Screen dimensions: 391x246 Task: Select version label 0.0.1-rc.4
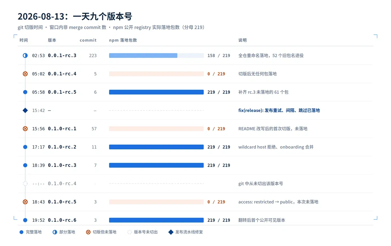(x=62, y=74)
